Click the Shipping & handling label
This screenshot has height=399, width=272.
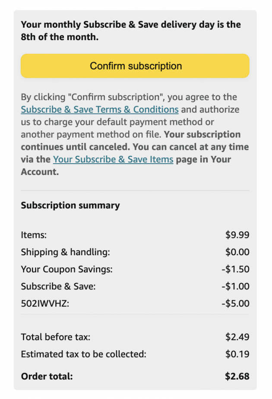coord(66,252)
